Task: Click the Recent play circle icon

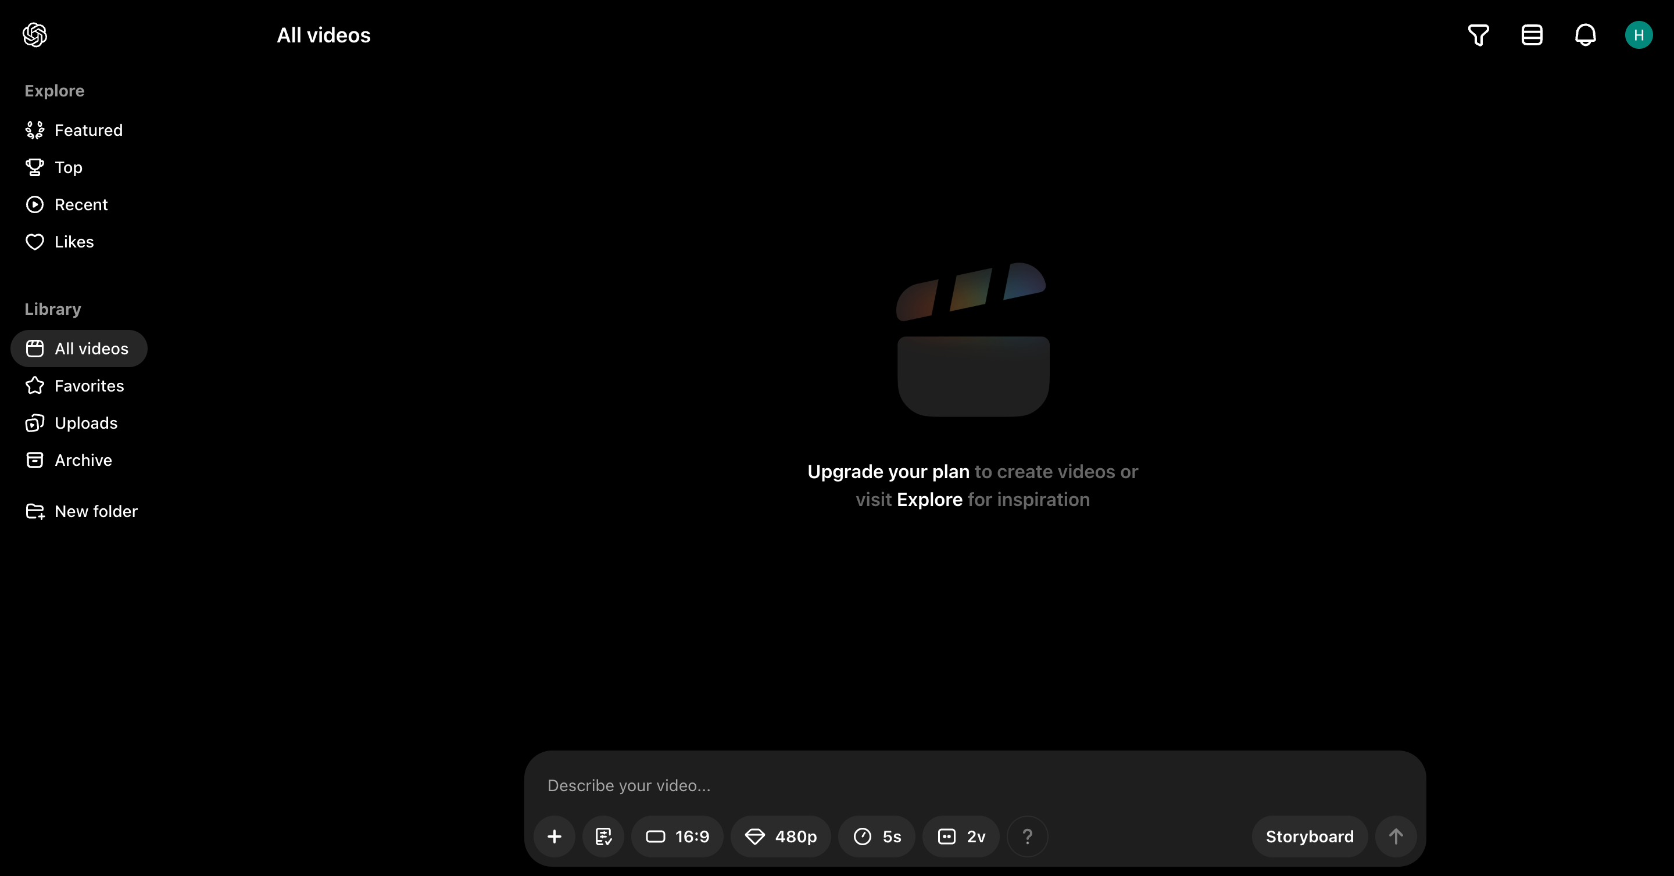Action: pyautogui.click(x=34, y=204)
